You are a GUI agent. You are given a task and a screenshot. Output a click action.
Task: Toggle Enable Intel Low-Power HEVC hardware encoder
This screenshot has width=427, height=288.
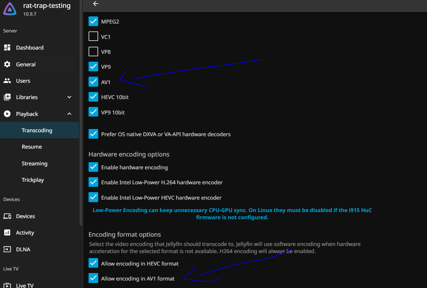(93, 197)
